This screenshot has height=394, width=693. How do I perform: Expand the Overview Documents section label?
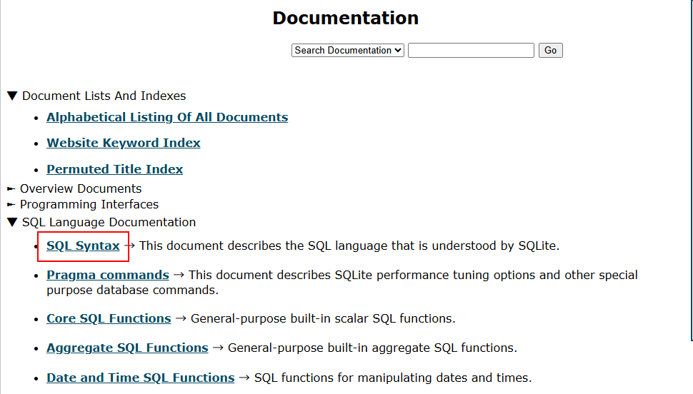tap(81, 189)
